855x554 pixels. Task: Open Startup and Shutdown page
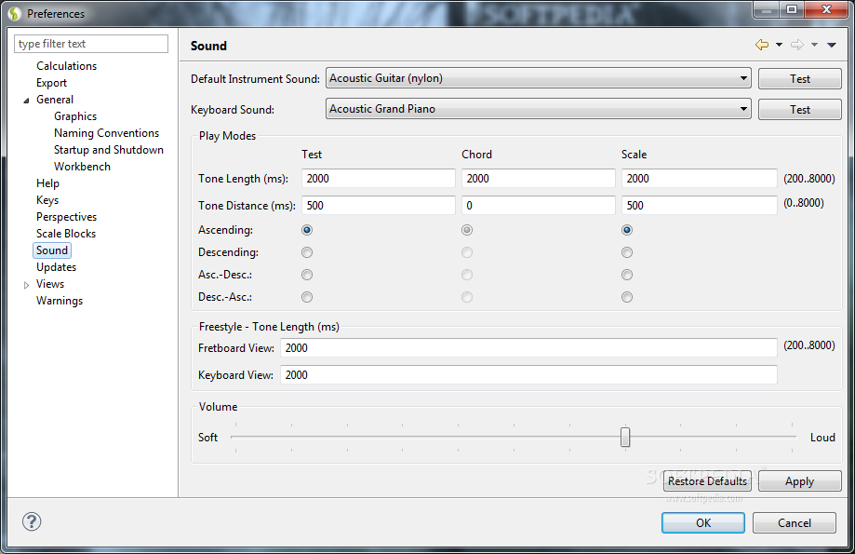(109, 150)
